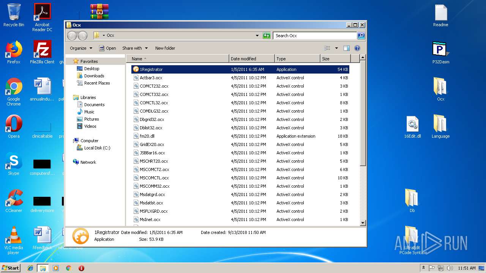Click the Explorer Back navigation button

(72, 36)
